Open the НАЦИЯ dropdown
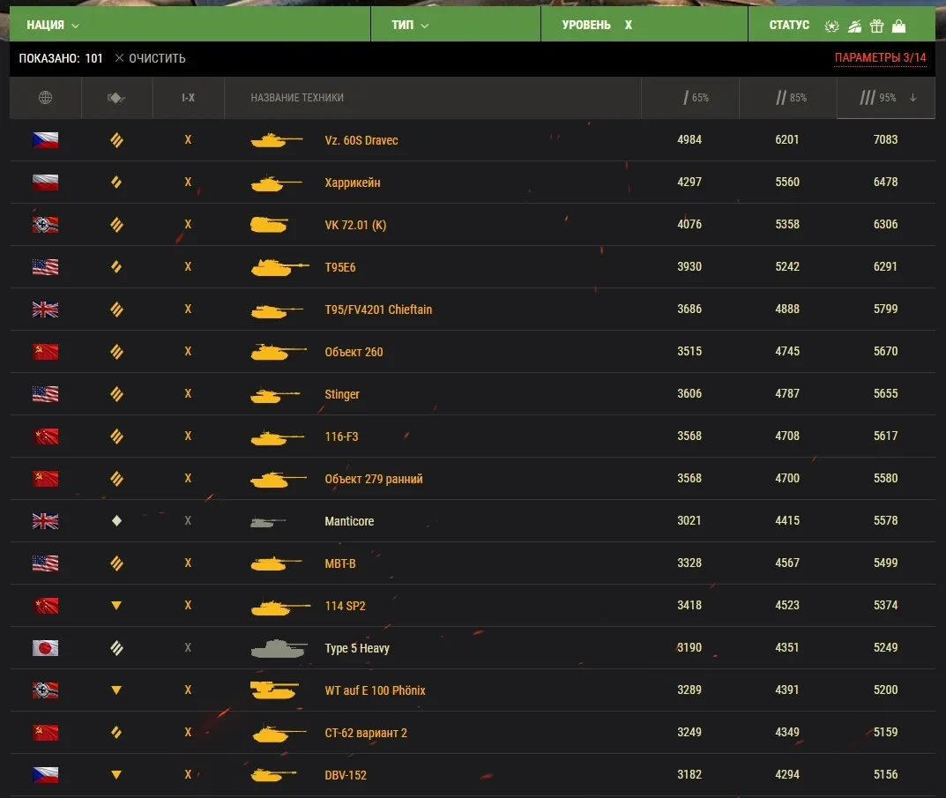The image size is (946, 798). pos(52,25)
